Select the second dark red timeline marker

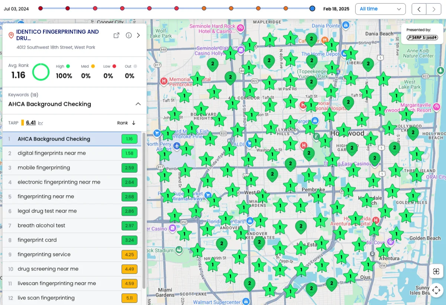[x=68, y=8]
